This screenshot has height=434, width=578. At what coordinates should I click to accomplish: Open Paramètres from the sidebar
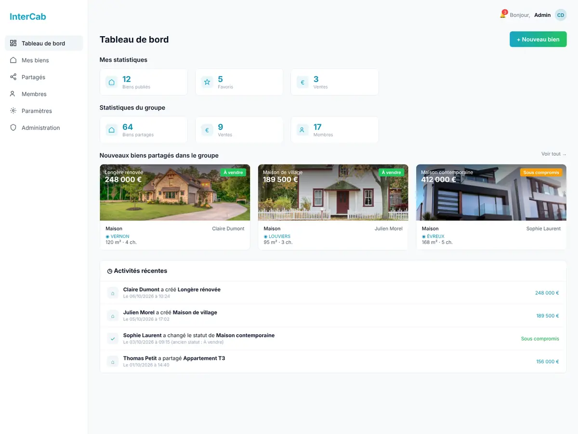(44, 111)
